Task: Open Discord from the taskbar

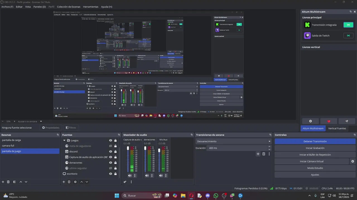Action: point(208,196)
